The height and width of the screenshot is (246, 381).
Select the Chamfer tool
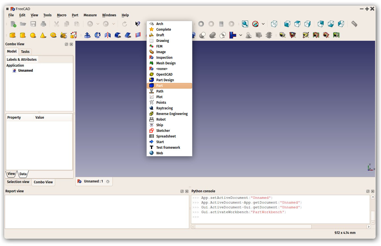tap(128, 35)
